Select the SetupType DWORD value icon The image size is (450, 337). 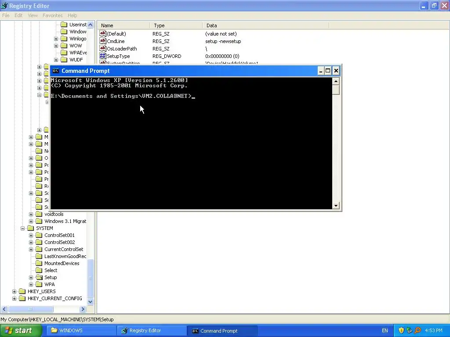pos(103,56)
